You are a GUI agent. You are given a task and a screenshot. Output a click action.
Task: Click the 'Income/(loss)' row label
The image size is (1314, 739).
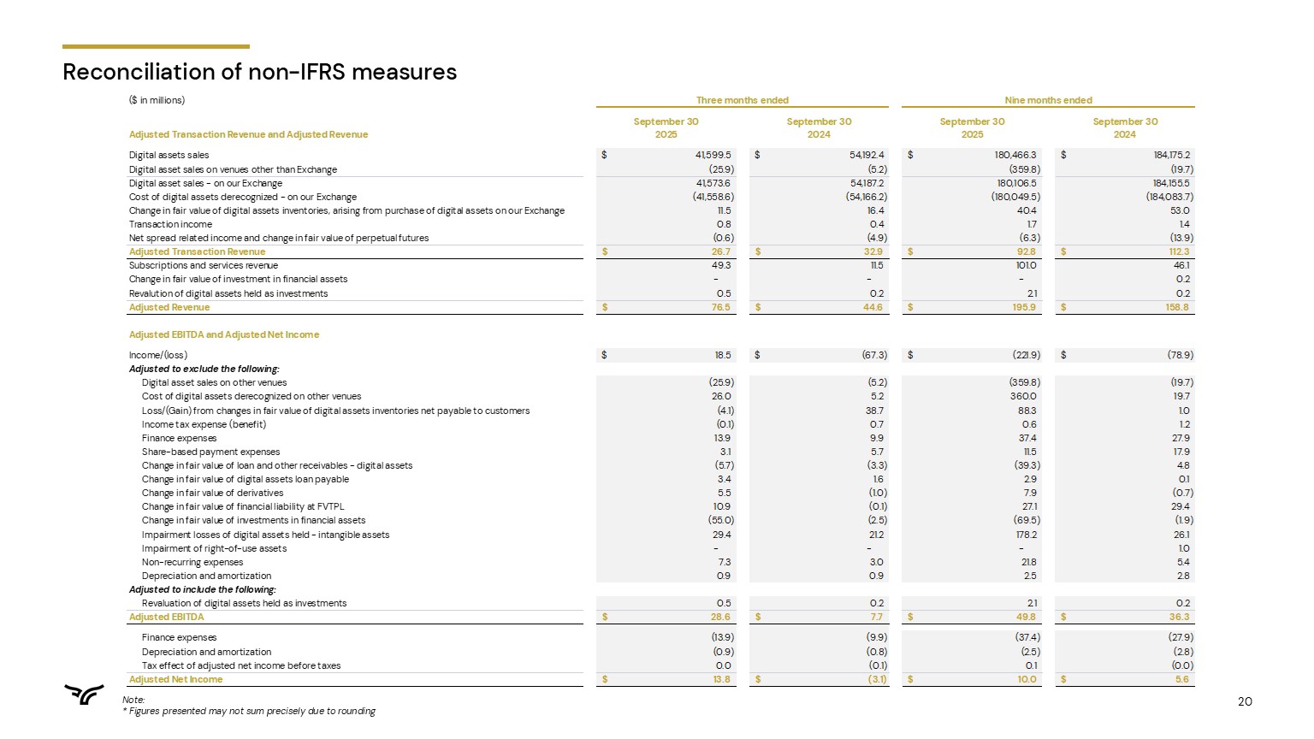coord(157,355)
